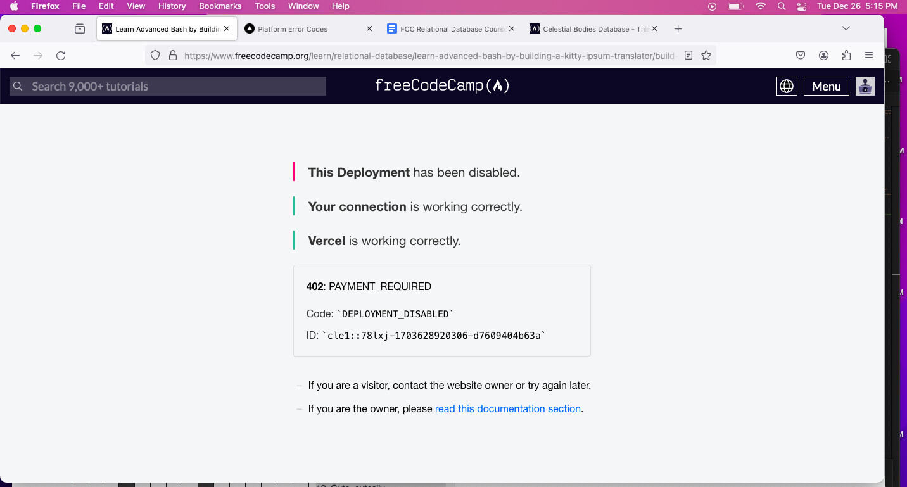Open the Menu button on the freeCodeCamp navbar
The image size is (907, 487).
[x=826, y=85]
